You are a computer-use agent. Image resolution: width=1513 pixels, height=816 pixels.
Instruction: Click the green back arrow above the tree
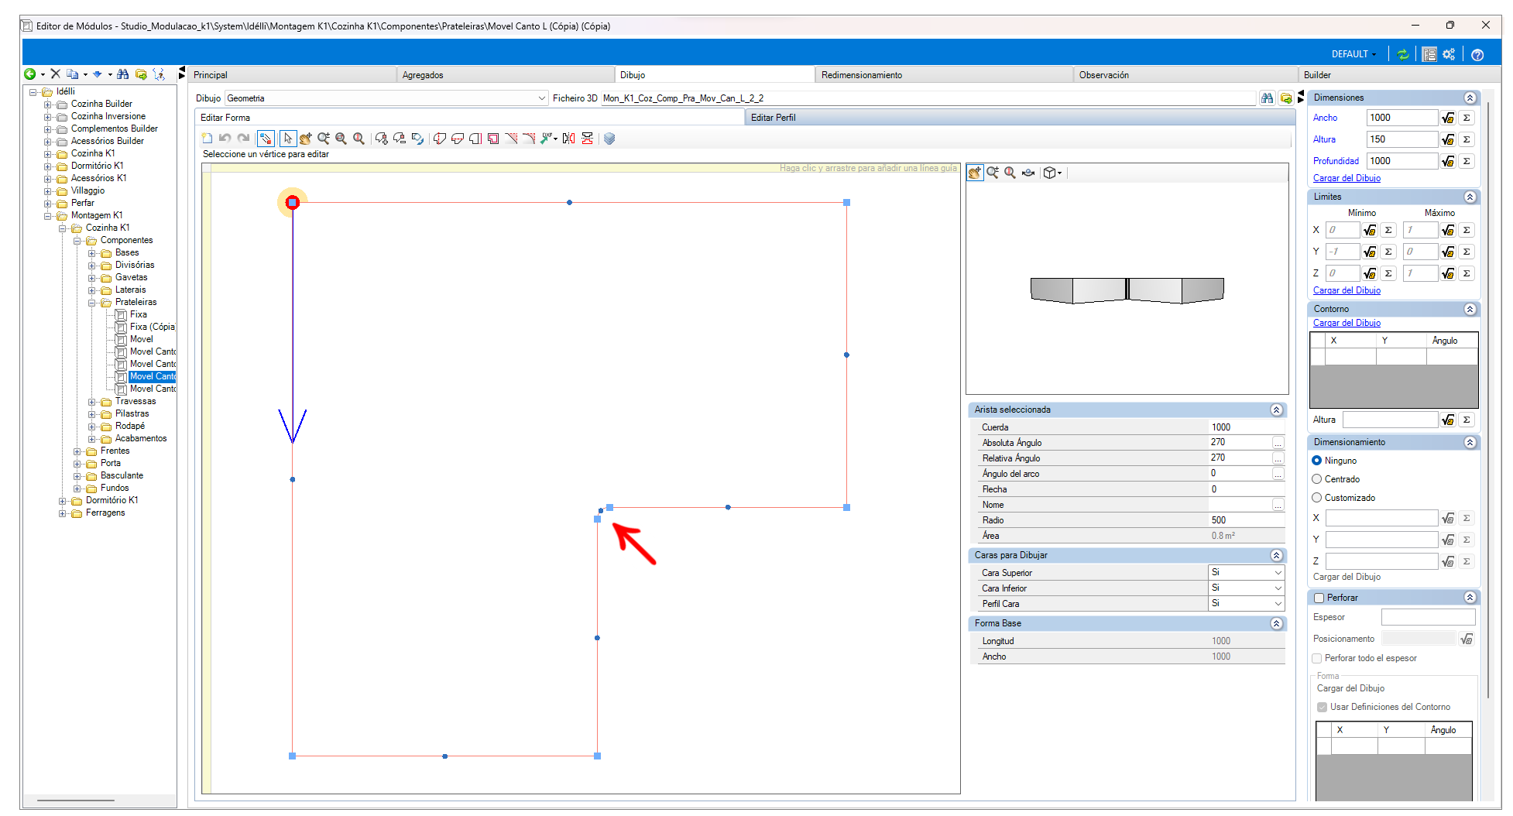29,74
